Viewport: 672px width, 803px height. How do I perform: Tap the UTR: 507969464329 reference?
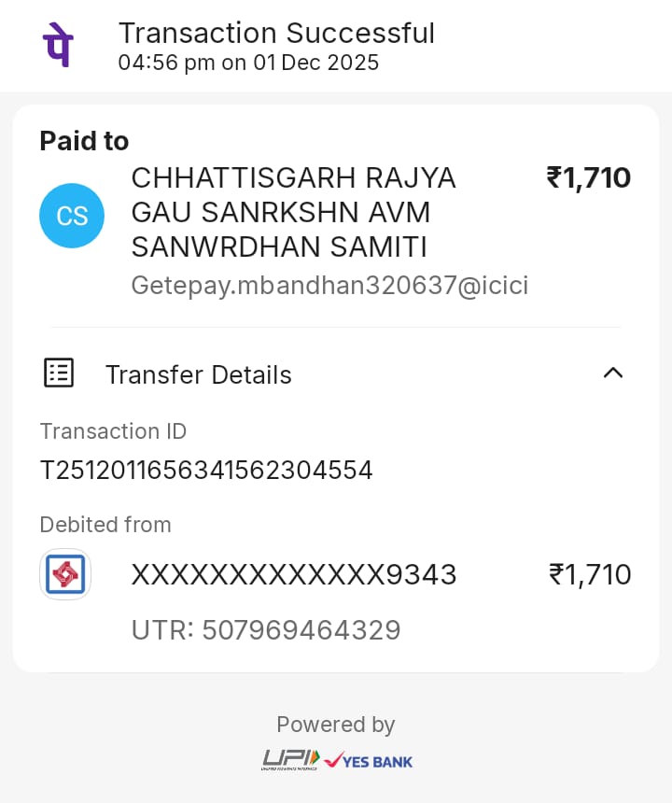coord(266,630)
